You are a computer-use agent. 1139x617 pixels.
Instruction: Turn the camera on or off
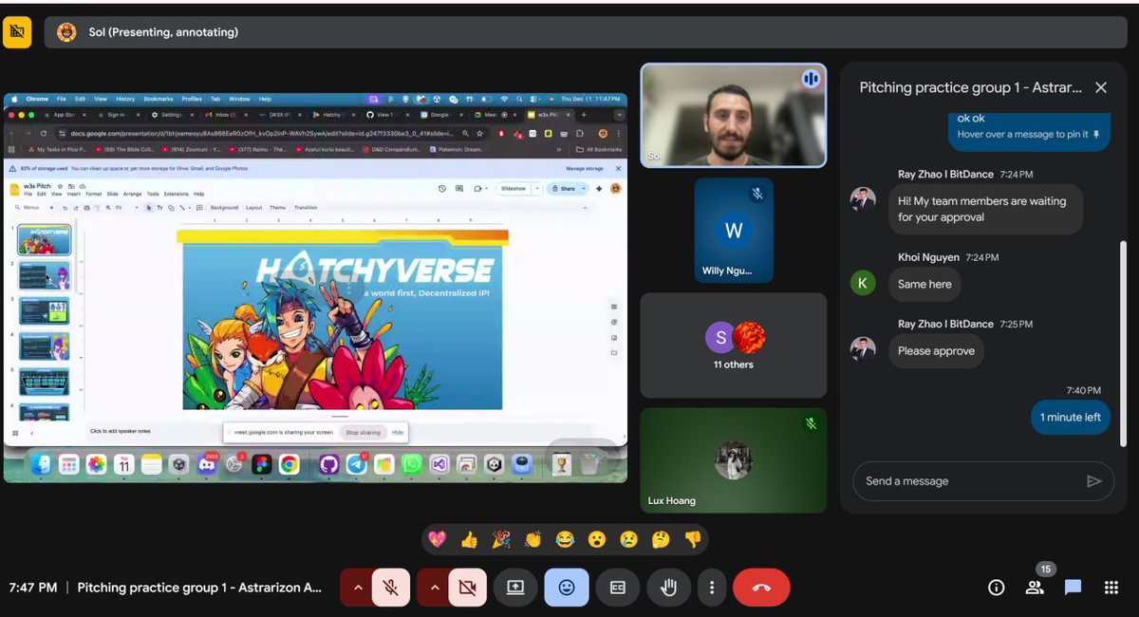click(467, 588)
